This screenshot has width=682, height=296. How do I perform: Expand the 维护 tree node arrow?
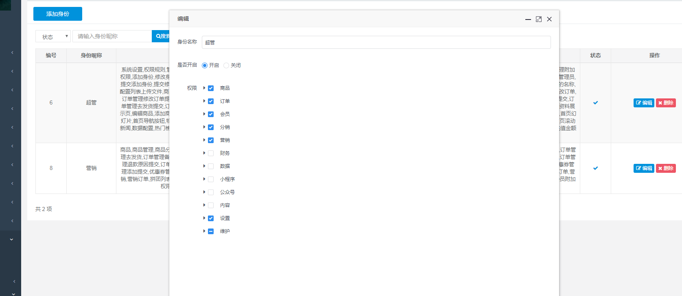coord(204,231)
